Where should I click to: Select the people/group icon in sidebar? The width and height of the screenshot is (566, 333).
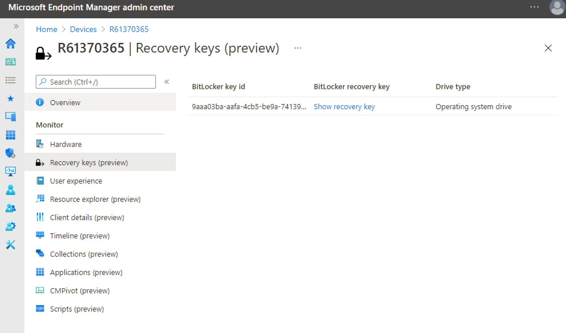coord(11,208)
